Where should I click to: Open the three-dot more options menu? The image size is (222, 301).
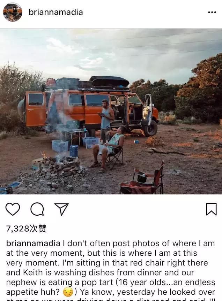click(x=212, y=12)
